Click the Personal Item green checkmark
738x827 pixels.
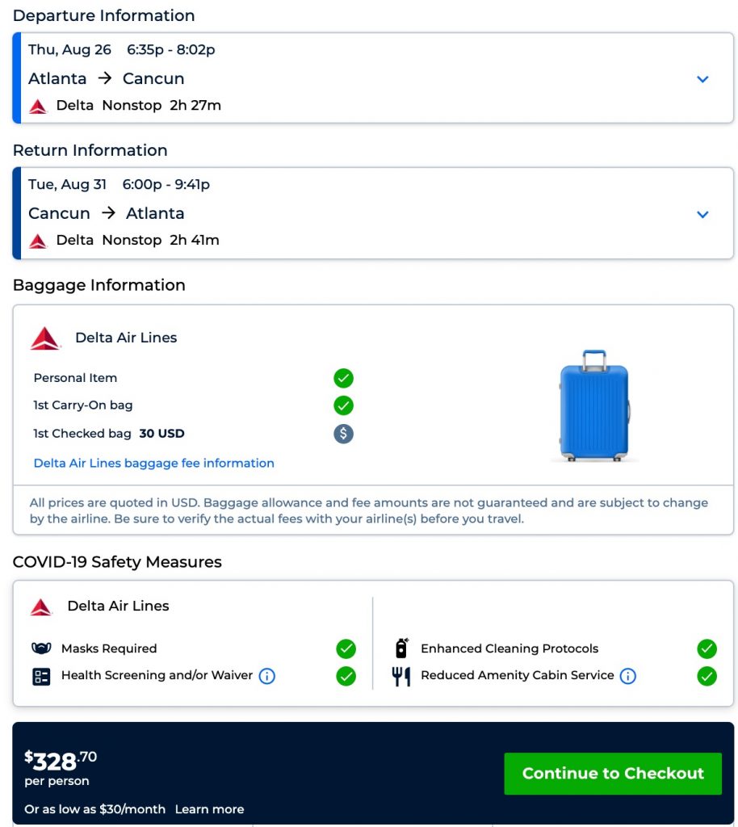[344, 378]
